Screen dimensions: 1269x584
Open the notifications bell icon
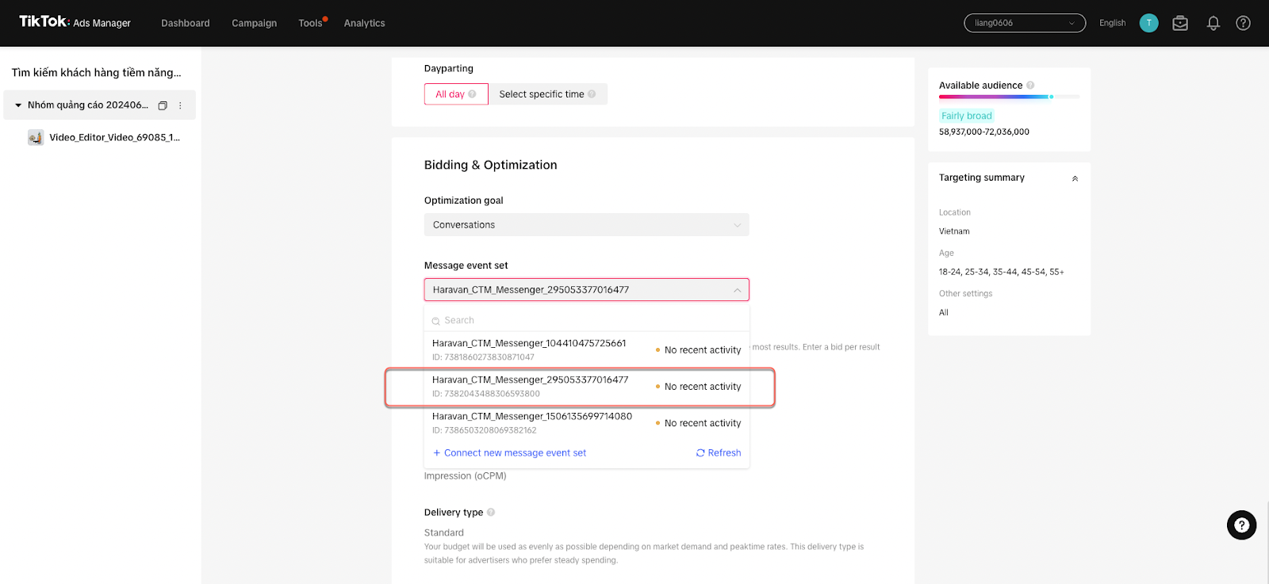tap(1213, 24)
